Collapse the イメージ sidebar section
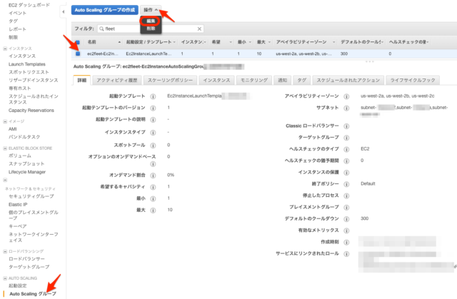Image resolution: width=457 pixels, height=299 pixels. coord(5,121)
